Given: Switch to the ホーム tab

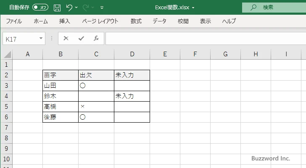Looking at the screenshot, I should (x=41, y=21).
